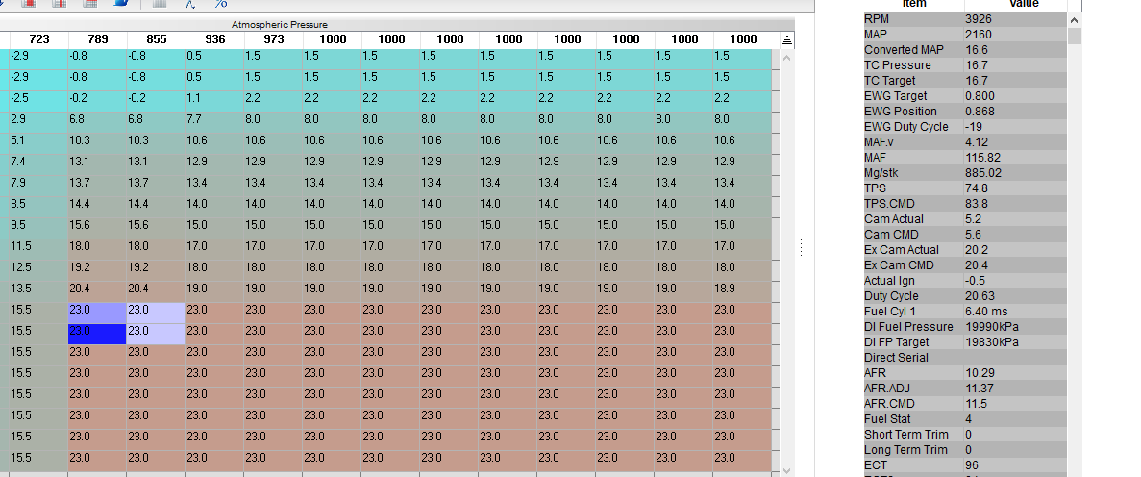Click the 723 column header
1141x477 pixels.
pos(38,39)
